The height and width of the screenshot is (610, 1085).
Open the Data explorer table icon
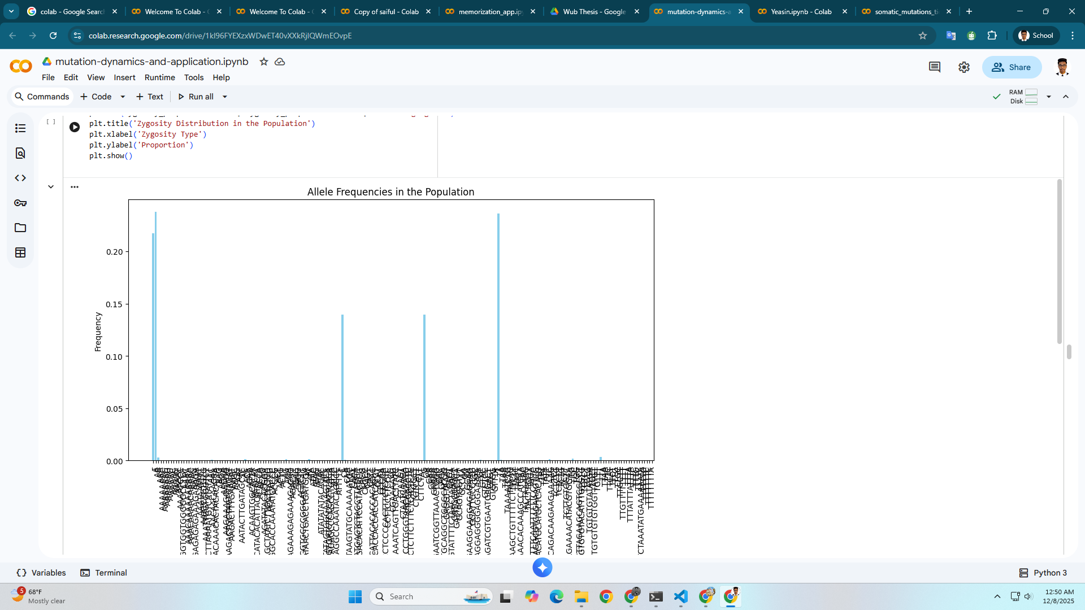pyautogui.click(x=20, y=252)
